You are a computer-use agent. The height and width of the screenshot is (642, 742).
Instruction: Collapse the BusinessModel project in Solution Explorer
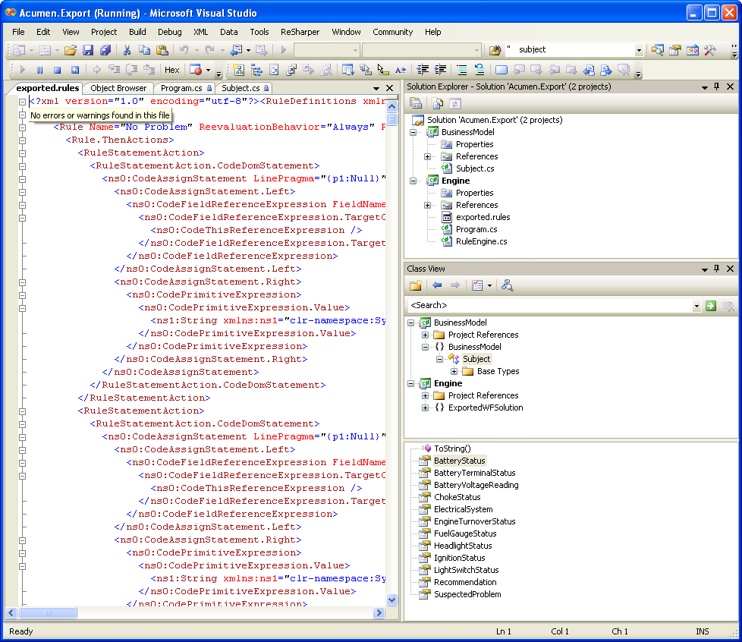[413, 133]
